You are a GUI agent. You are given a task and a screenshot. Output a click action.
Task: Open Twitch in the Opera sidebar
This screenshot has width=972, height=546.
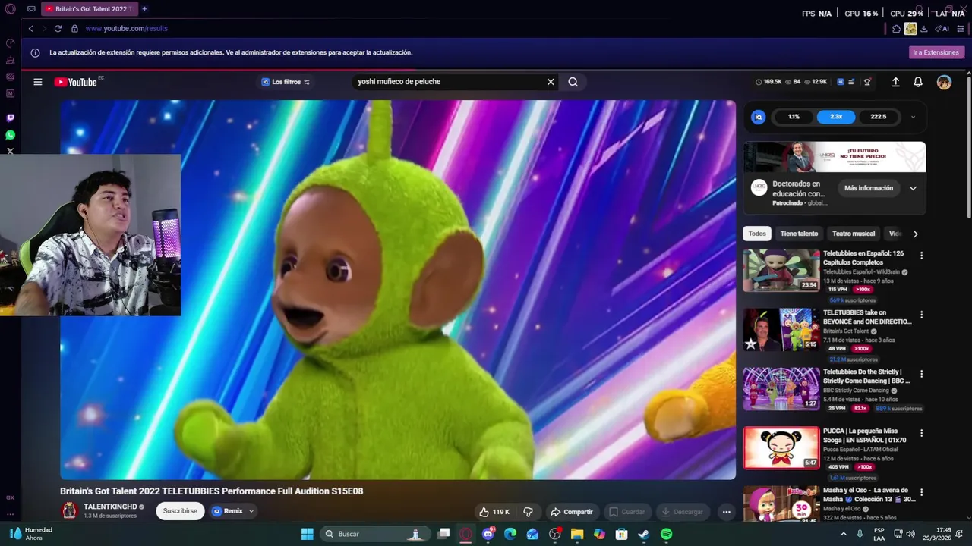coord(11,118)
